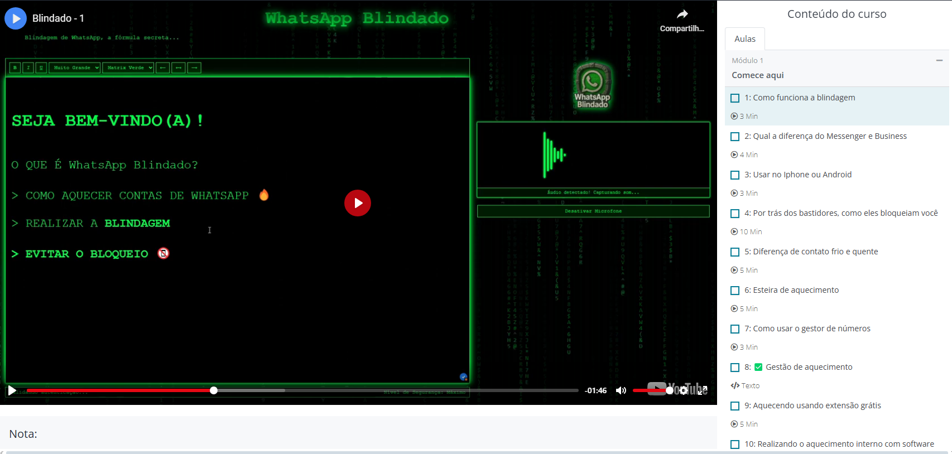Click the double-headed arrow alignment button
This screenshot has height=454, width=952.
click(x=179, y=67)
